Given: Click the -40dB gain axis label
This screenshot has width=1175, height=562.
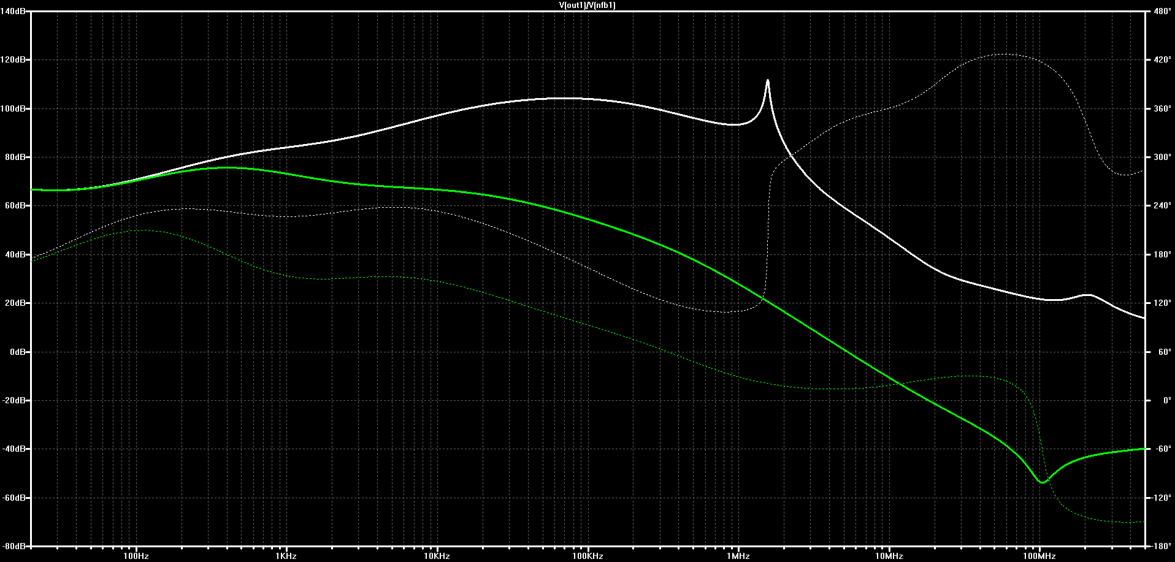Looking at the screenshot, I should click(x=14, y=449).
